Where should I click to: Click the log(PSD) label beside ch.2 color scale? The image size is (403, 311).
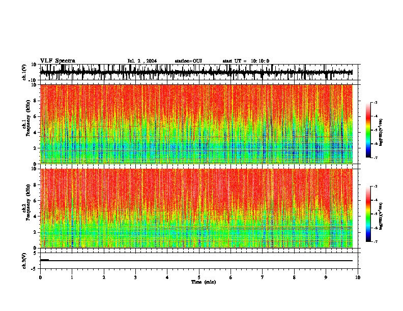381,216
